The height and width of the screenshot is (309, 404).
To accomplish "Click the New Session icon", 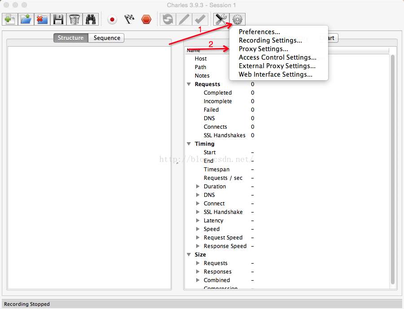I will click(x=10, y=19).
